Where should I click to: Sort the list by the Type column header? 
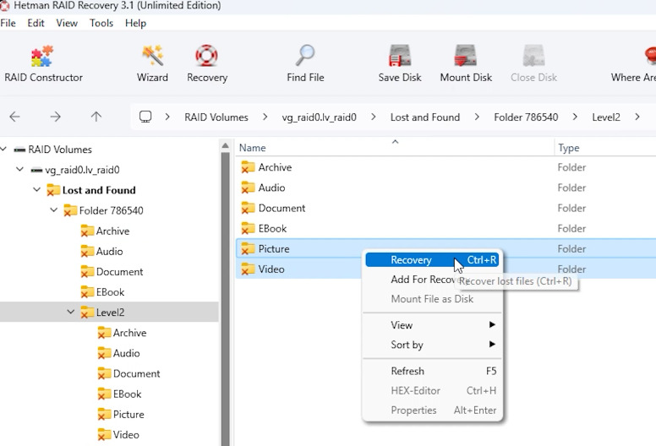point(605,148)
